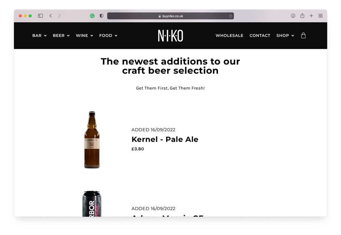Open the FOOD dropdown menu
Screen dimensions: 341x235
[108, 35]
